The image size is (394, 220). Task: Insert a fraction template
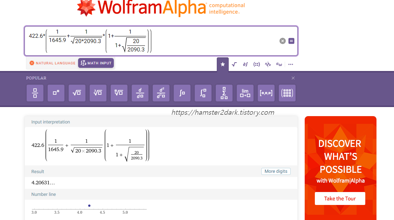(35, 93)
